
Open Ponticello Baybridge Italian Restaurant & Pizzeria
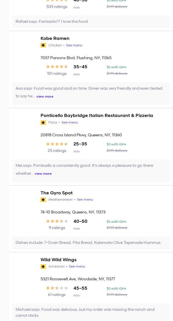(x=97, y=116)
